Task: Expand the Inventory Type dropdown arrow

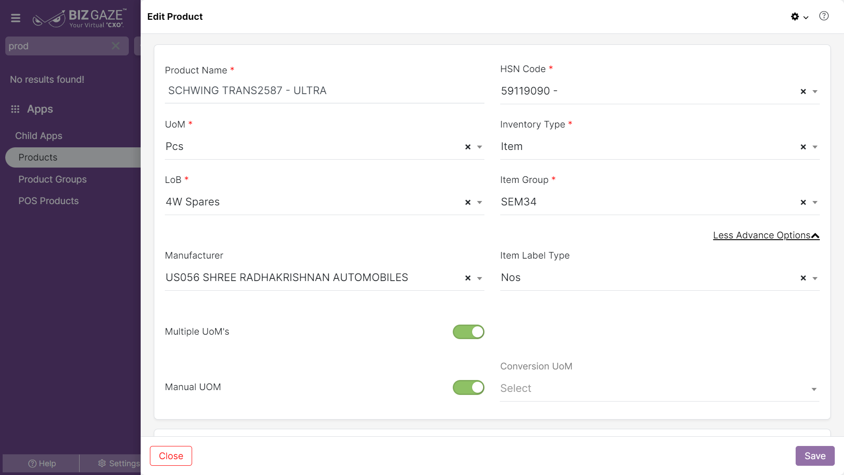Action: [x=815, y=147]
